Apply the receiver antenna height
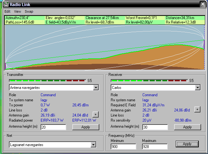The width and height of the screenshot is (208, 154). click(x=187, y=127)
